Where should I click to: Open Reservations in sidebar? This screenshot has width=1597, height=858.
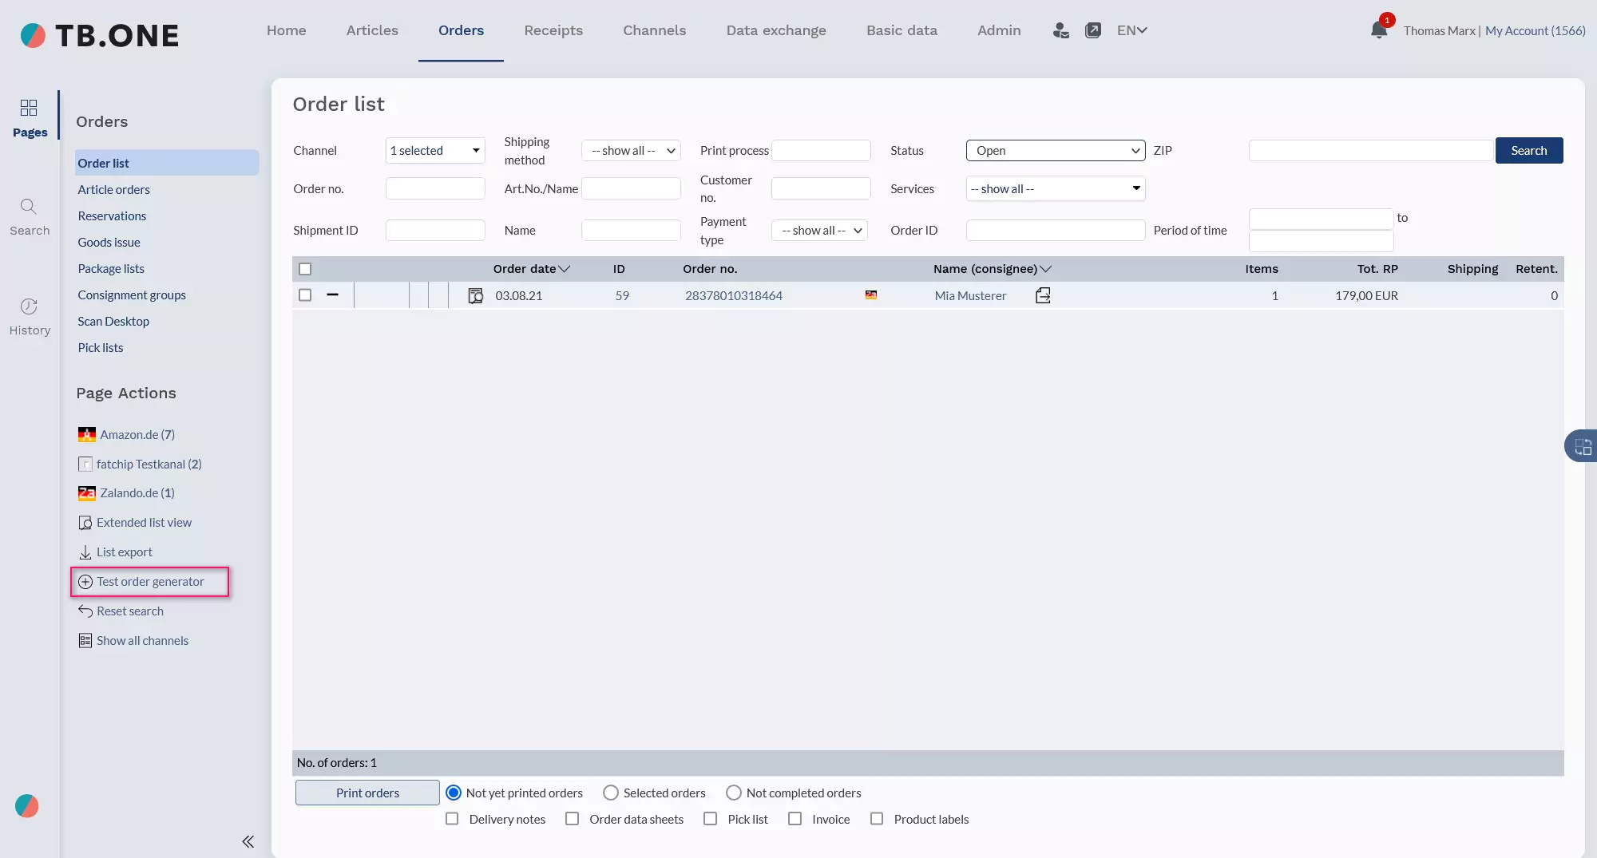click(x=112, y=216)
